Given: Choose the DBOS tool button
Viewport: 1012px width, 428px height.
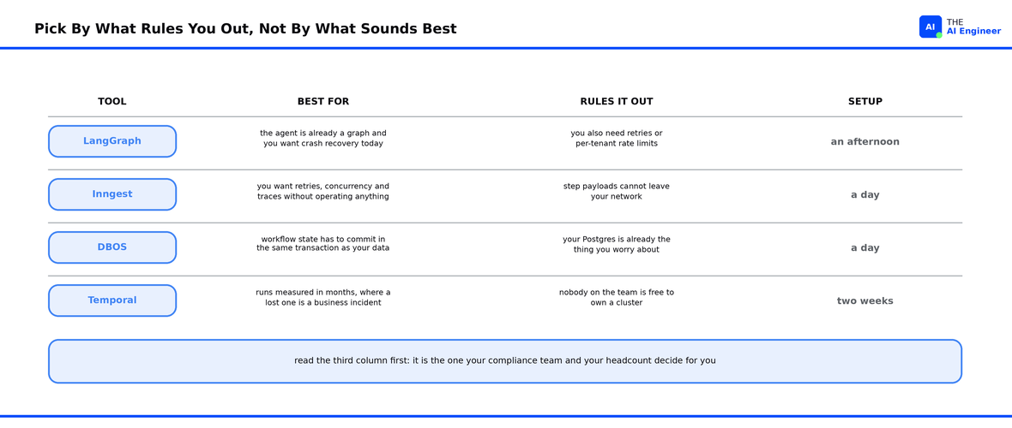Looking at the screenshot, I should click(112, 247).
